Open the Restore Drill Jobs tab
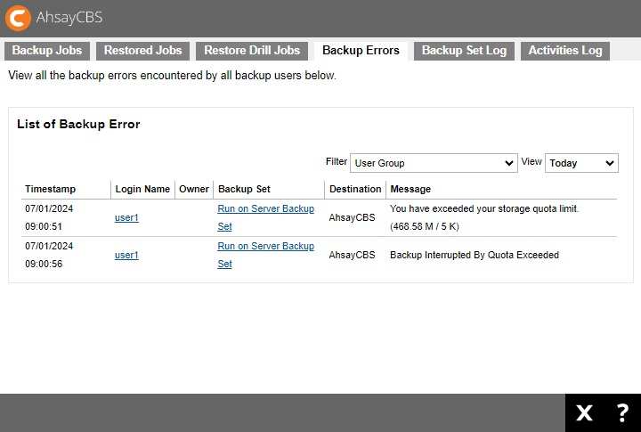Image resolution: width=641 pixels, height=432 pixels. (x=252, y=50)
